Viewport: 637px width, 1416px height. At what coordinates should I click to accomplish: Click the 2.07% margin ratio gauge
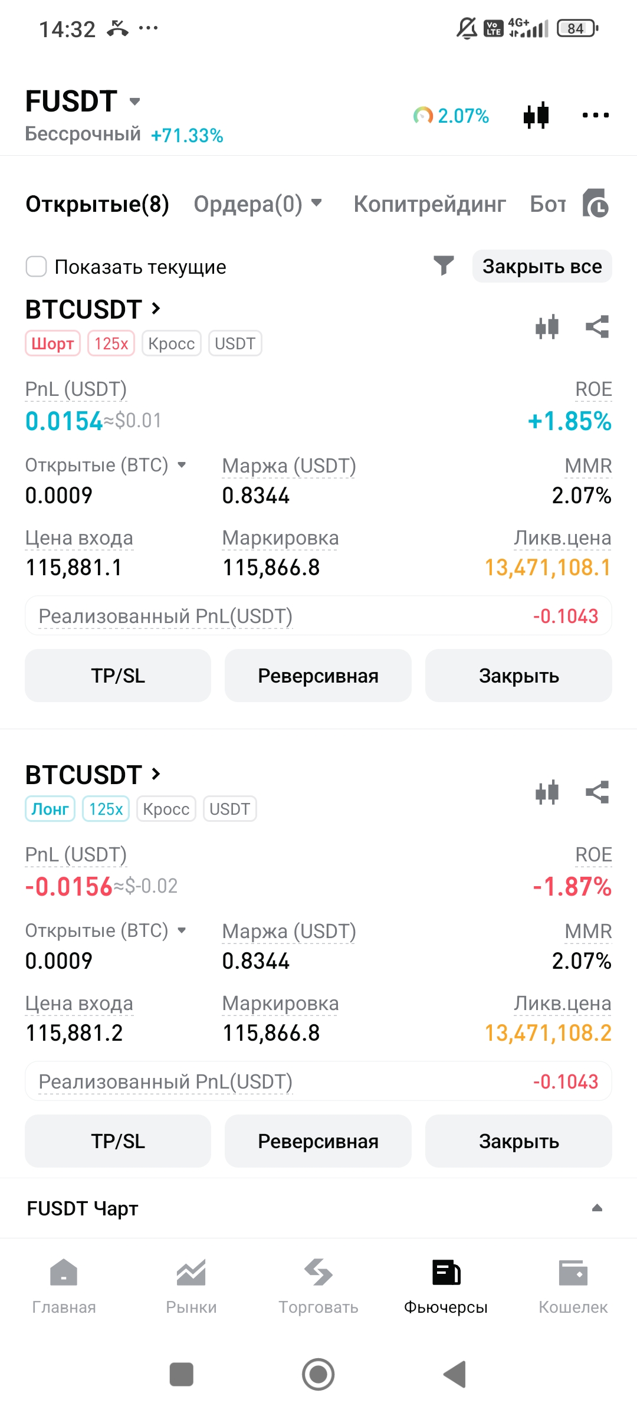[451, 116]
